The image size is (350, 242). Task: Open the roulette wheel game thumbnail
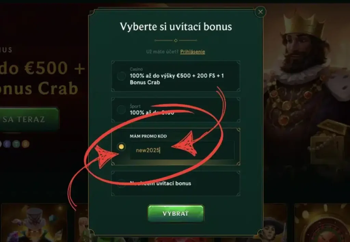pos(322,223)
